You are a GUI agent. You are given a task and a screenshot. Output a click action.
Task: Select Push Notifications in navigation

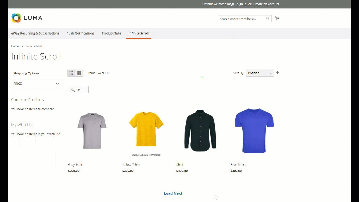[80, 33]
